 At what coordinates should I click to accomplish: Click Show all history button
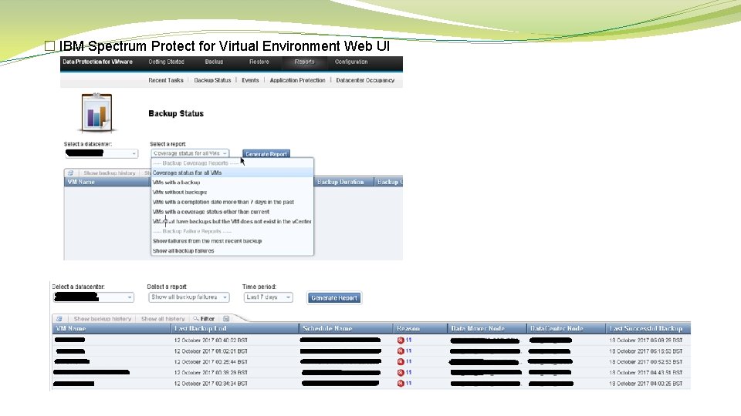[163, 319]
